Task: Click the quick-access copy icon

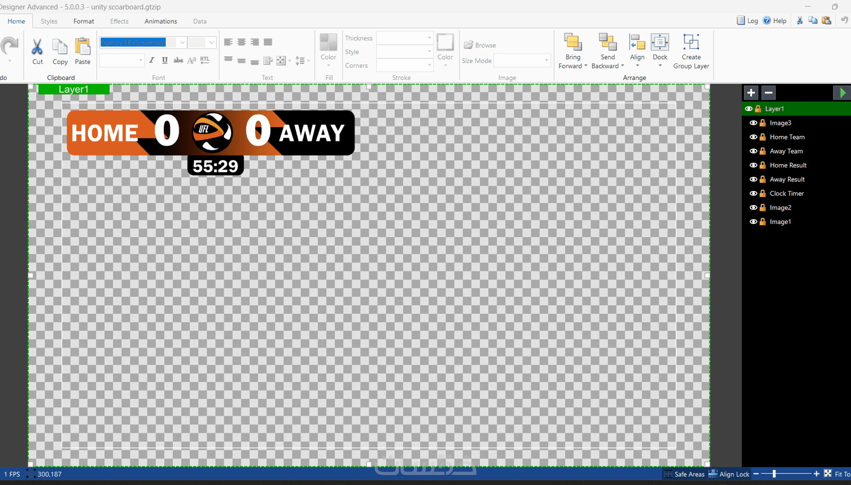Action: point(813,20)
